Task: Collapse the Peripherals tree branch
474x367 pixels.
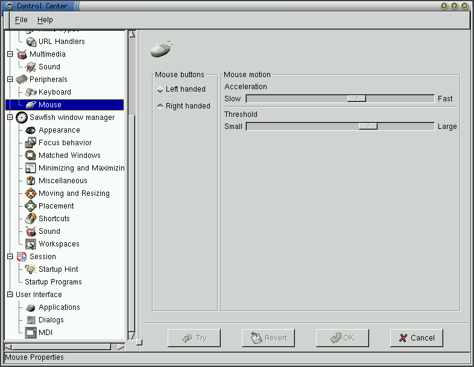Action: coord(10,80)
